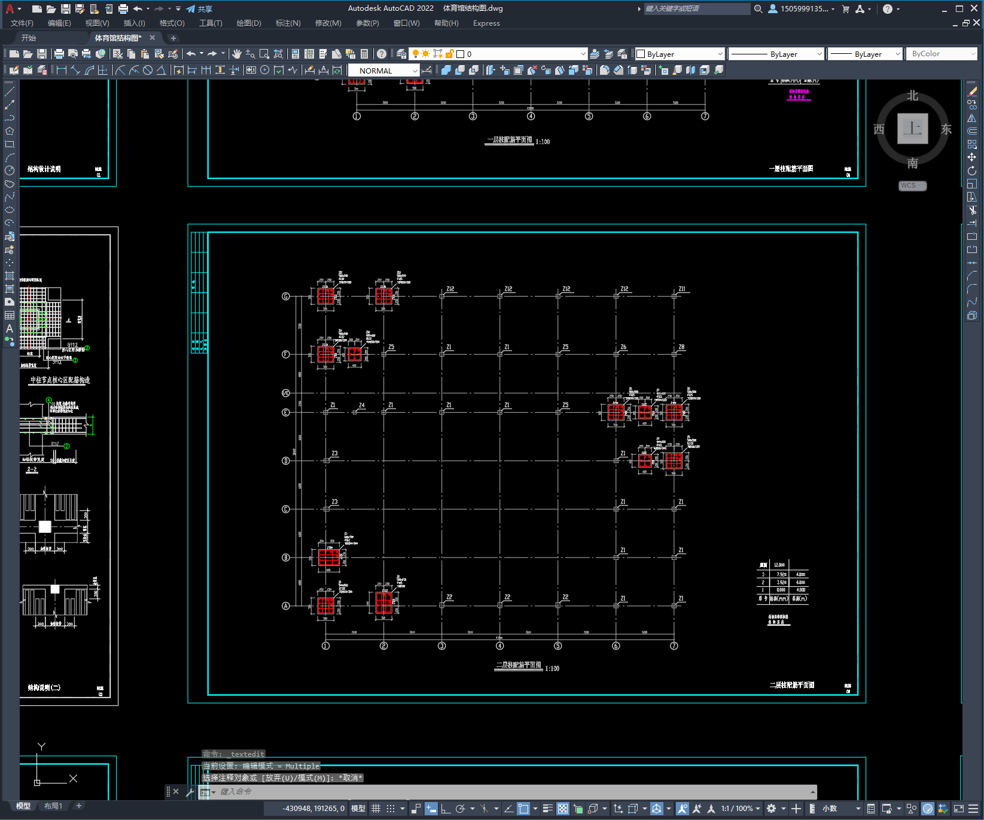Select the Linear dimension tool
This screenshot has width=984, height=820.
(62, 70)
